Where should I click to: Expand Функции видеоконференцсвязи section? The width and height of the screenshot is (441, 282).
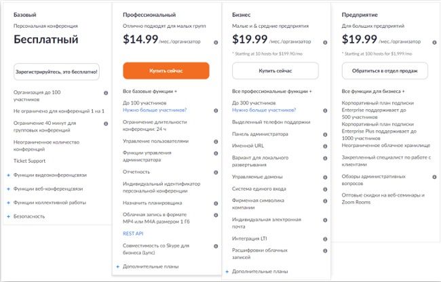coord(47,175)
